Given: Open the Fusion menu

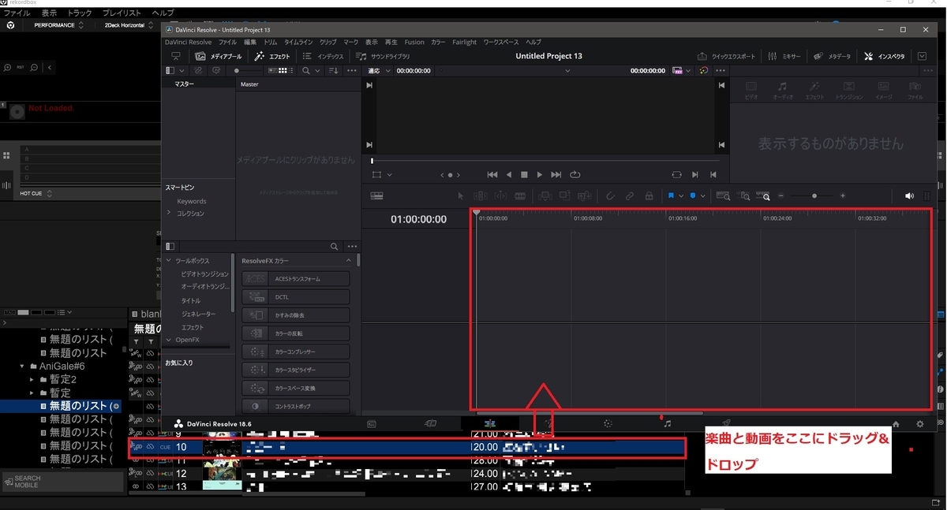Looking at the screenshot, I should pyautogui.click(x=414, y=42).
